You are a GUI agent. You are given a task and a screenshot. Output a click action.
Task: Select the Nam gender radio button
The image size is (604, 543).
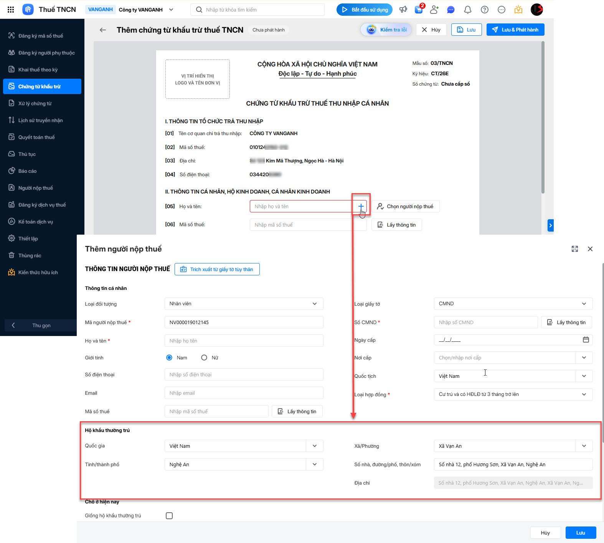[169, 358]
